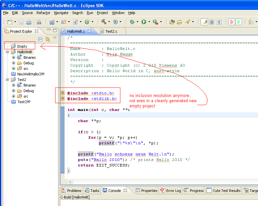Click New C/C++ Project icon

(x=52, y=22)
